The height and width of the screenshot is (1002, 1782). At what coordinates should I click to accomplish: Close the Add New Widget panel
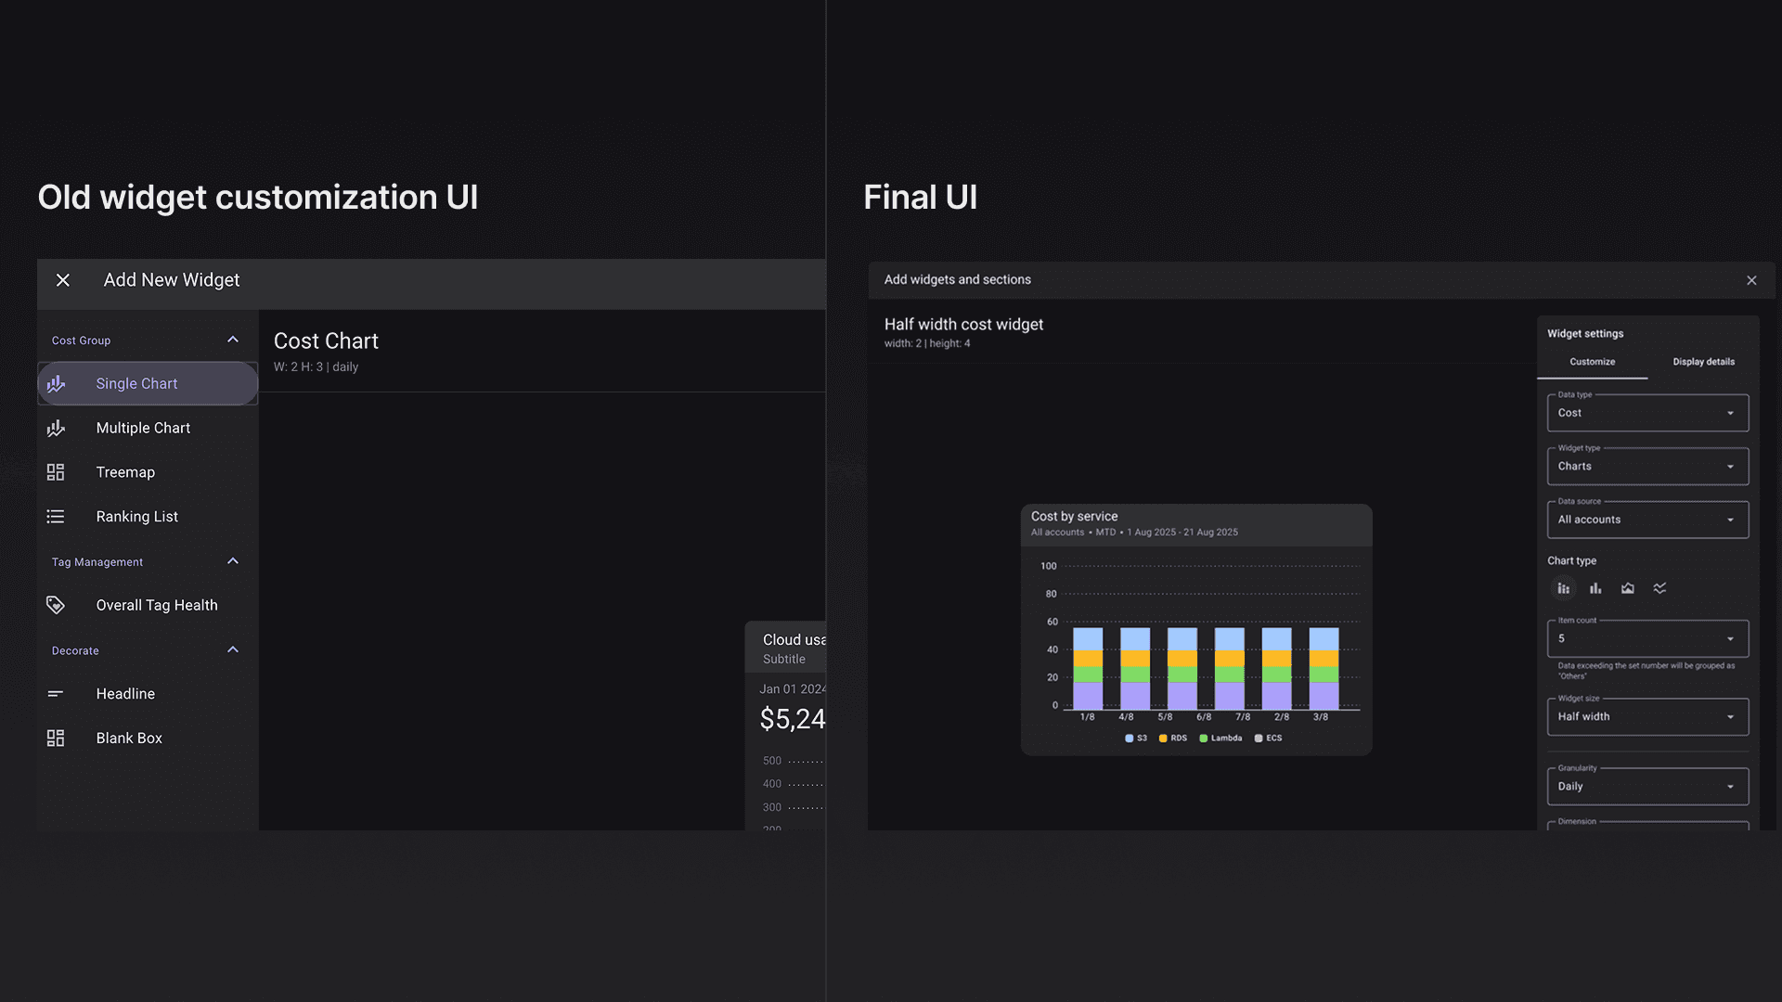[x=63, y=280]
